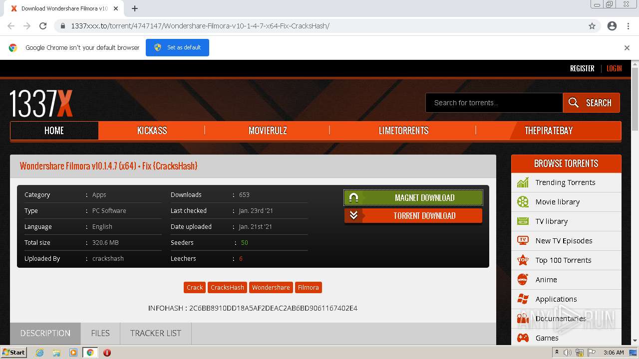Viewport: 639px width, 359px height.
Task: Click the Wondershare tag
Action: tap(271, 287)
